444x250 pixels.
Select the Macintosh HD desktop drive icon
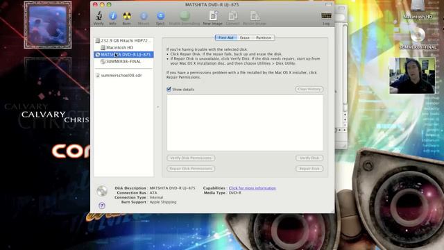pos(418,9)
